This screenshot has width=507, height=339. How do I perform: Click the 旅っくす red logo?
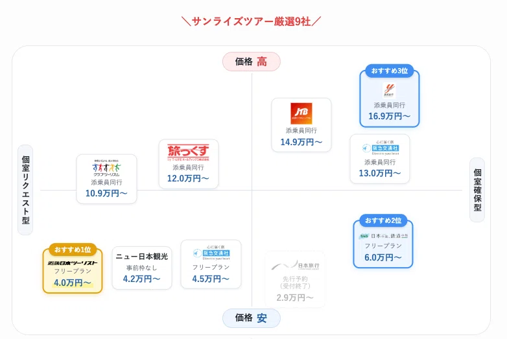coord(188,152)
